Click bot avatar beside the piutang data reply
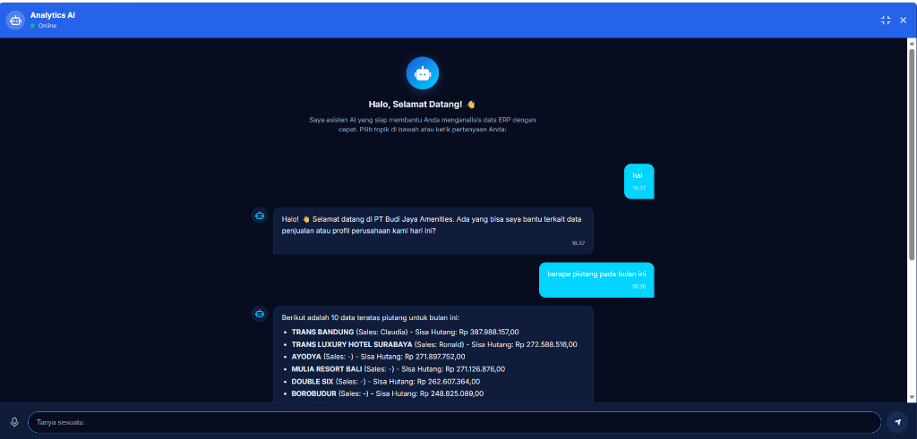Screen dimensions: 917x439 pos(260,314)
